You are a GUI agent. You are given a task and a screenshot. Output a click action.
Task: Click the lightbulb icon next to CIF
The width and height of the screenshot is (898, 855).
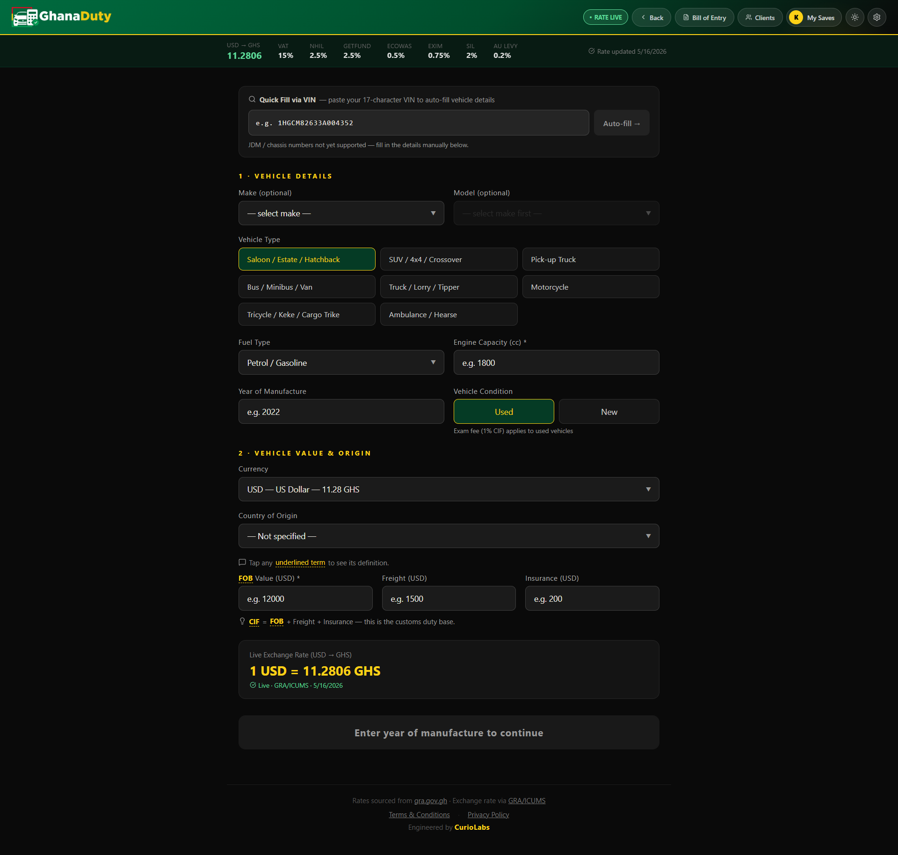[x=242, y=621]
